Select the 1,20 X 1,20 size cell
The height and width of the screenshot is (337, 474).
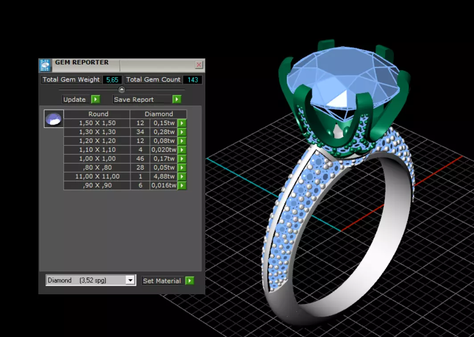pyautogui.click(x=97, y=141)
